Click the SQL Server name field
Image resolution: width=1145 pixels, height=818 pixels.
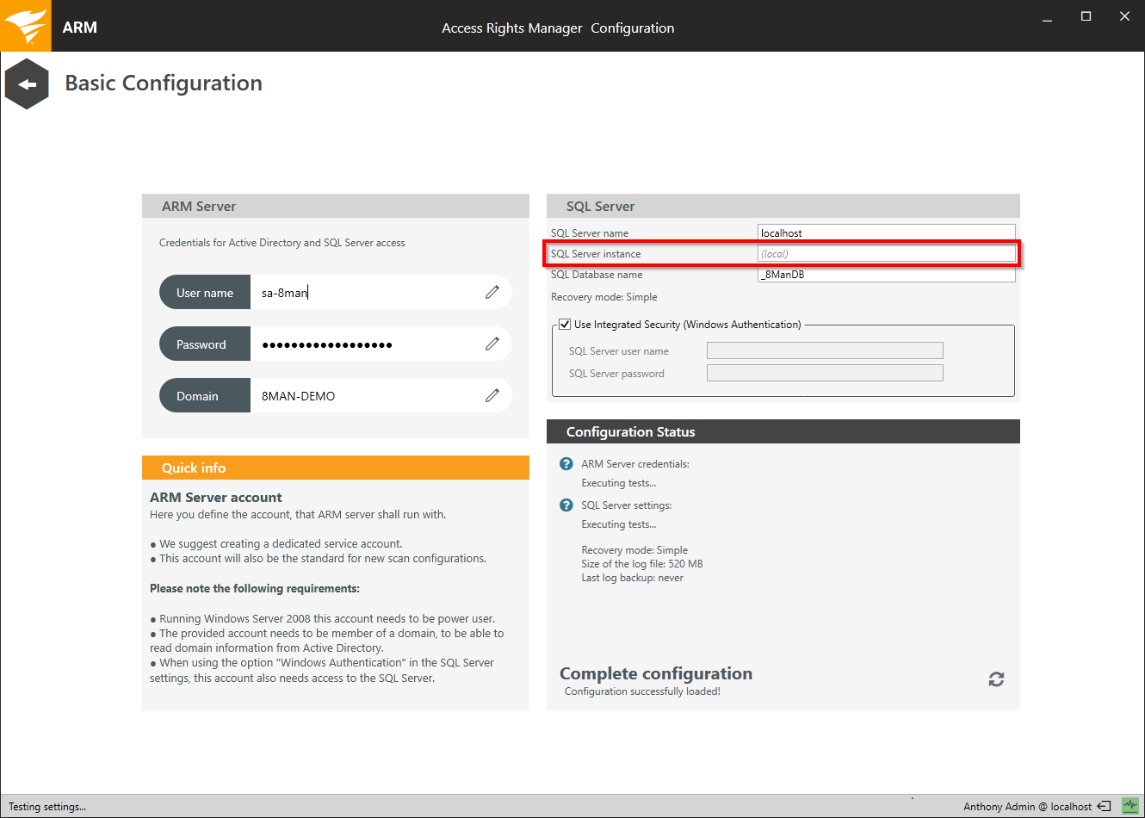point(886,233)
